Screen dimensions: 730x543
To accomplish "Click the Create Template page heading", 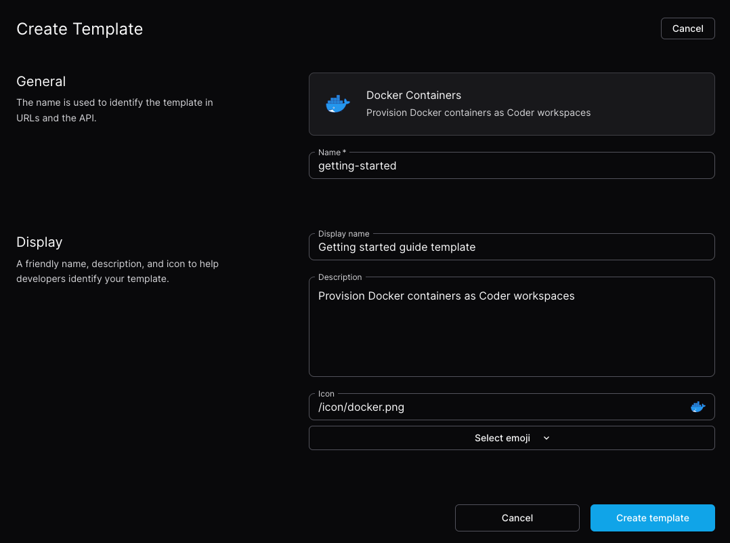I will point(80,29).
